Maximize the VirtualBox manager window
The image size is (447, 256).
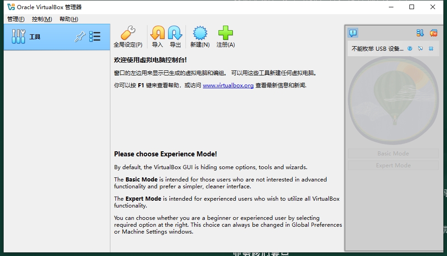412,7
